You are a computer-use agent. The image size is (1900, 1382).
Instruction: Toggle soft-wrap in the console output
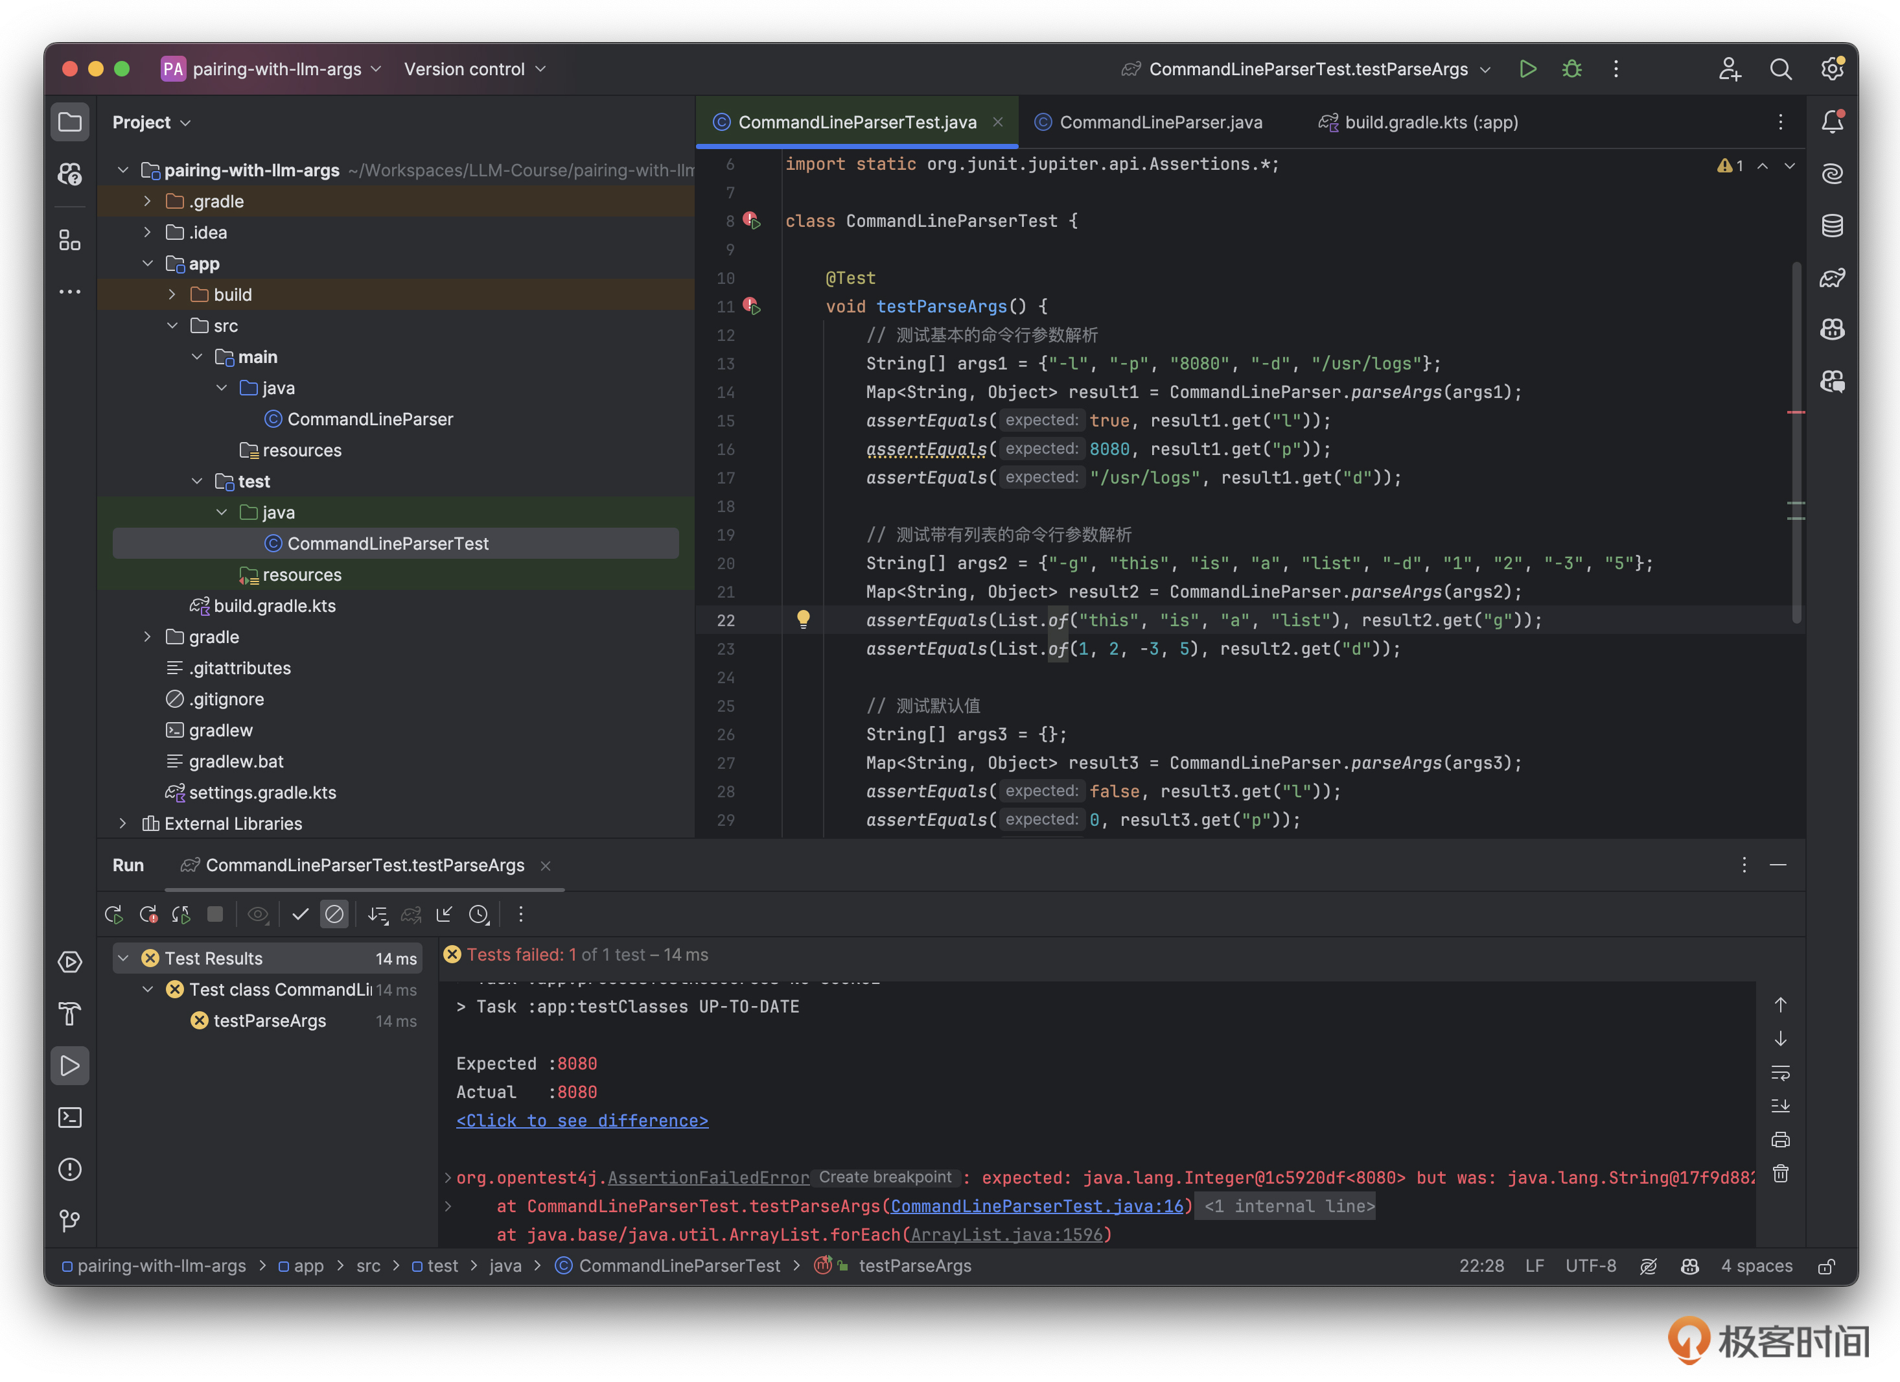(x=1780, y=1073)
